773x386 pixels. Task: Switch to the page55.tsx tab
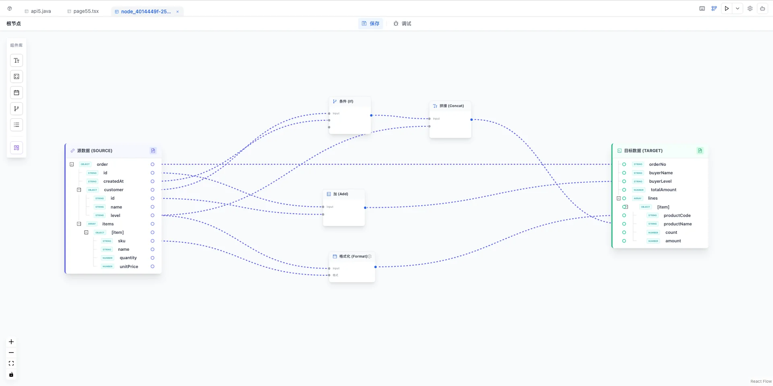[x=83, y=11]
